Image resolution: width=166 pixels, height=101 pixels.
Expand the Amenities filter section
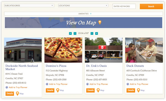[x=84, y=14]
